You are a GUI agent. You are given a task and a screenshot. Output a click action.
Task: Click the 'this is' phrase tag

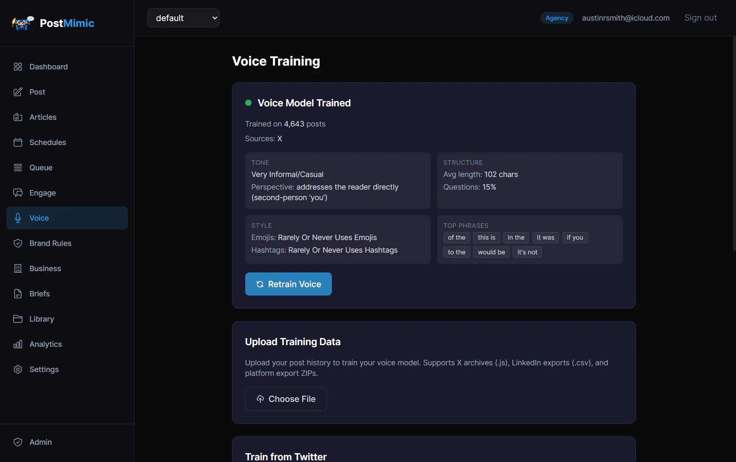coord(487,238)
